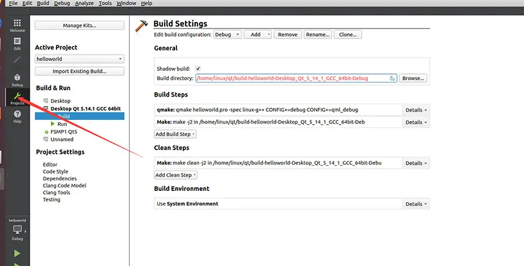524x266 pixels.
Task: Open the Add Clean Step dropdown
Action: pyautogui.click(x=176, y=175)
